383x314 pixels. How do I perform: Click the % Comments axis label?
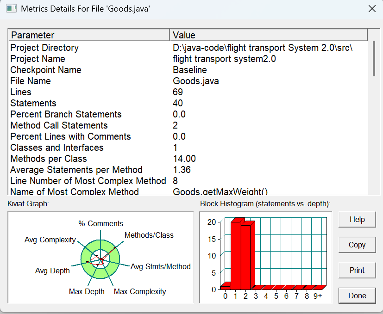pos(100,223)
